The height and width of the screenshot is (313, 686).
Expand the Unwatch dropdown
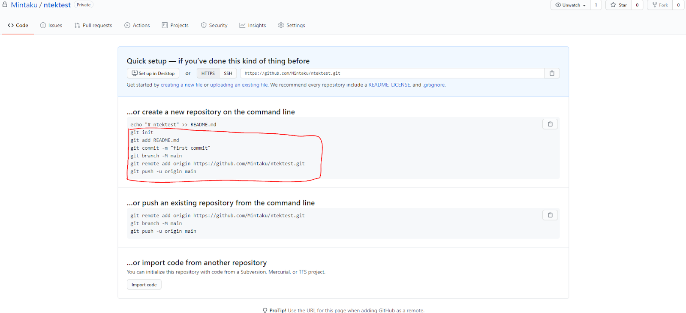tap(570, 5)
